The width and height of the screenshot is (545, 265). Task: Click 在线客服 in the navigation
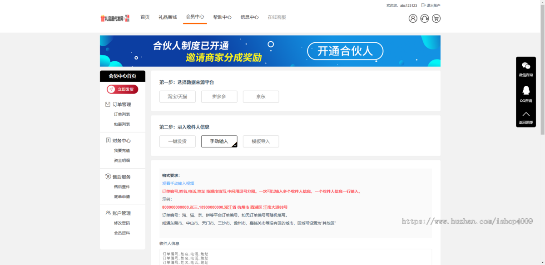(277, 17)
